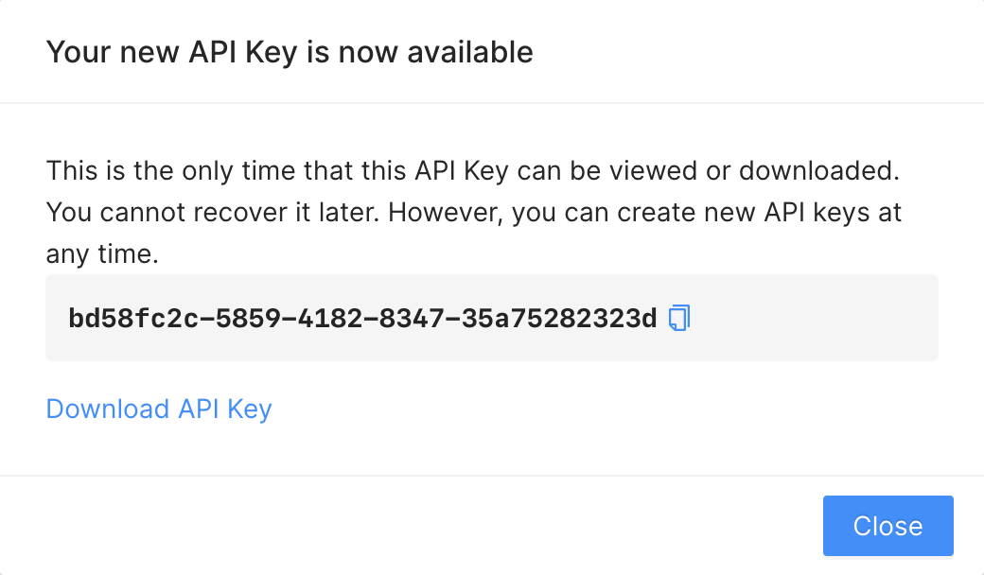Click the word 'However,' in the warning text
The width and height of the screenshot is (984, 575).
(x=446, y=213)
